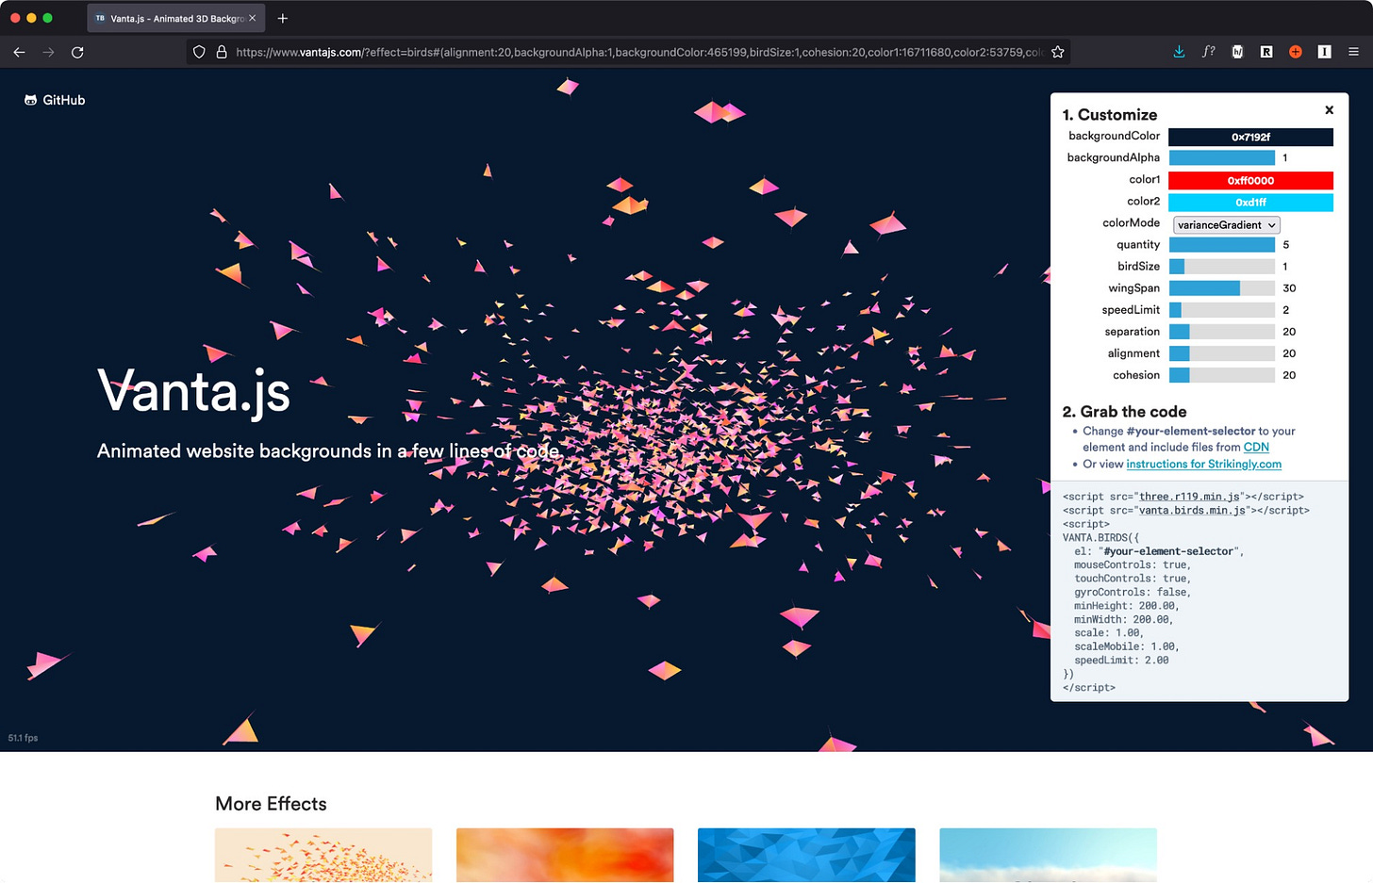
Task: Adjust the birdSize slider
Action: coord(1222,267)
